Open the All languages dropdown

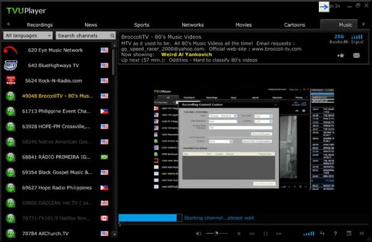pos(28,36)
